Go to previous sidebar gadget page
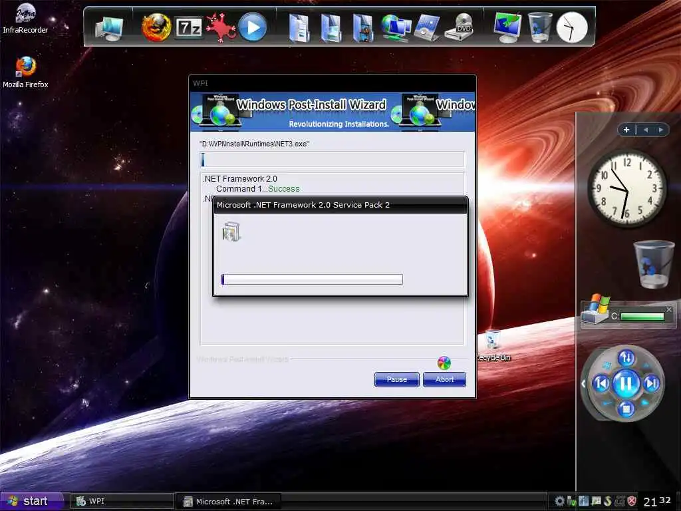The height and width of the screenshot is (511, 681). [646, 130]
